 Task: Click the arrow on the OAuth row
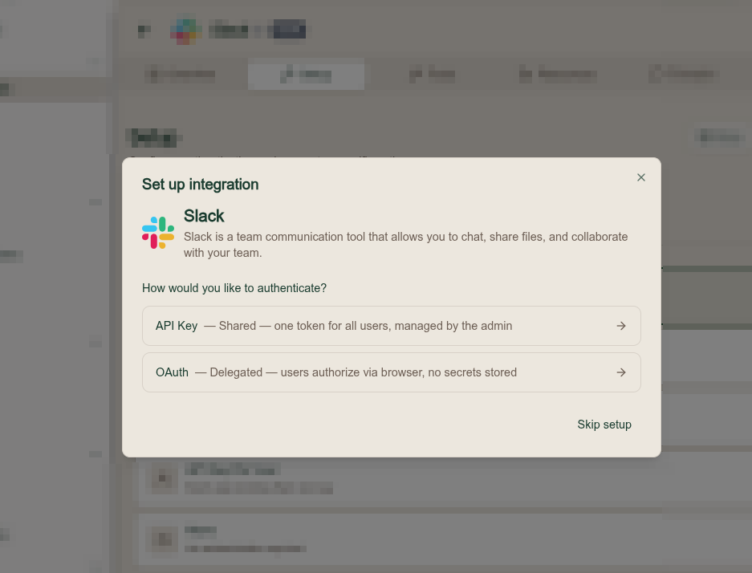point(621,372)
